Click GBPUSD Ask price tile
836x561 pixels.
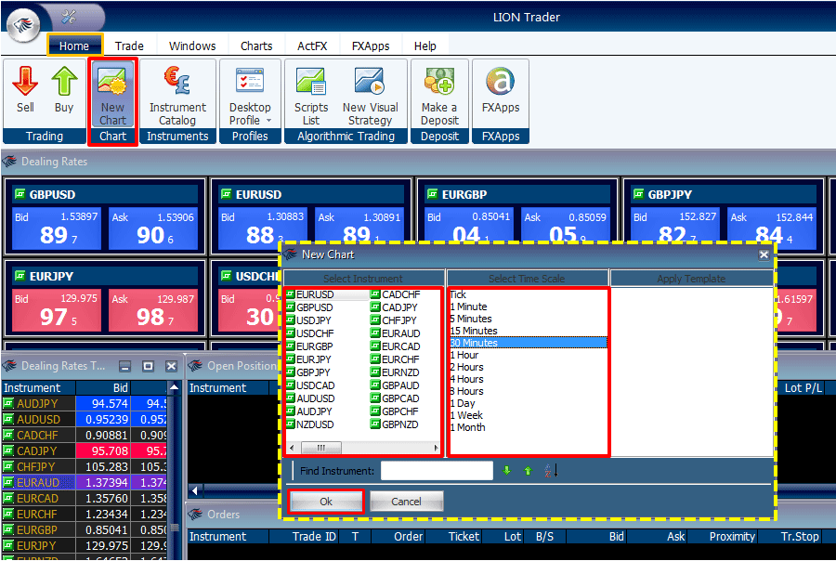[153, 228]
